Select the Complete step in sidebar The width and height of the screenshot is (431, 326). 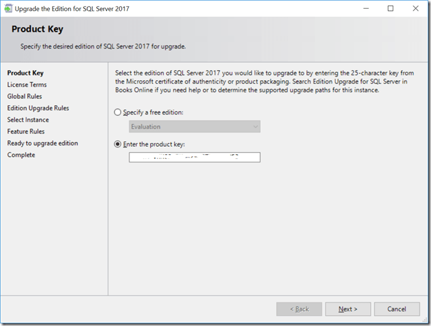[x=21, y=155]
